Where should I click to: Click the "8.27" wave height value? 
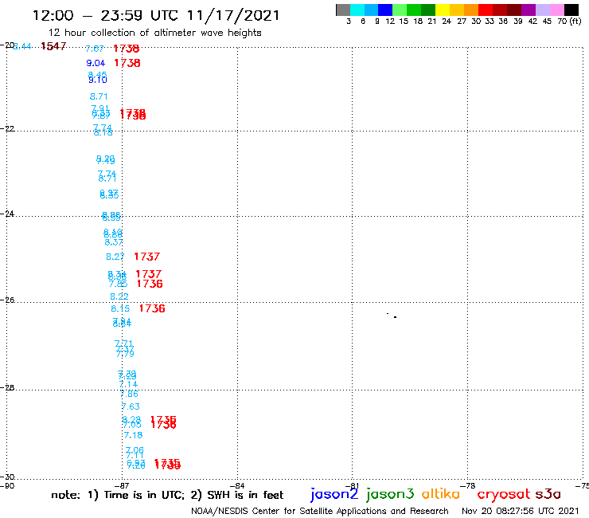[x=115, y=257]
